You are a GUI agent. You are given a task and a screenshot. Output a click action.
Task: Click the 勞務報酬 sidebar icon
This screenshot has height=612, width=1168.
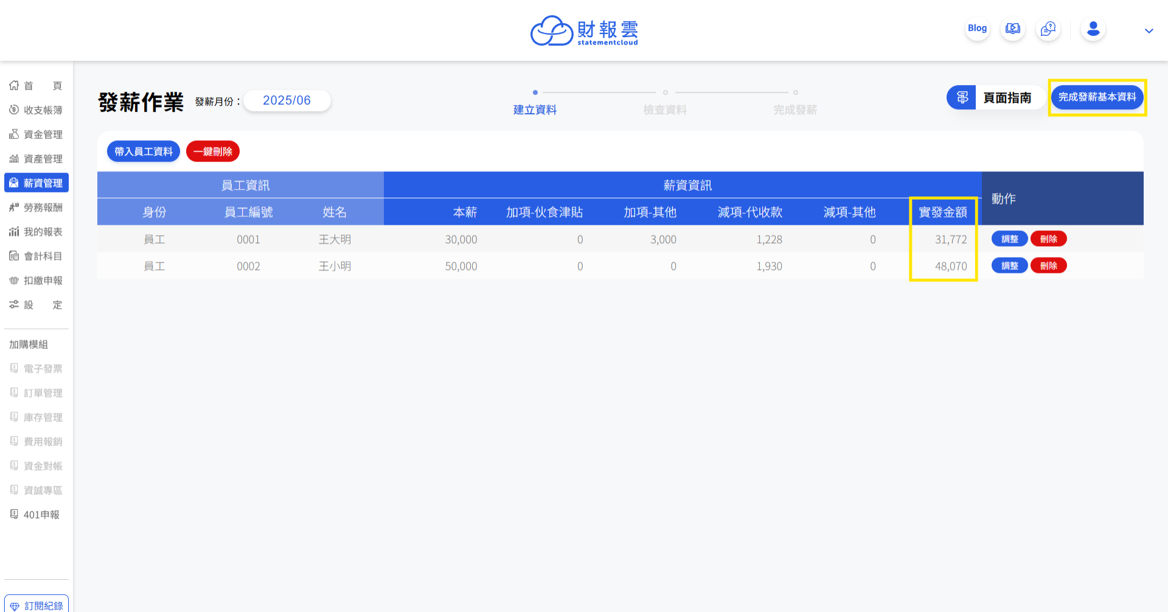pyautogui.click(x=14, y=207)
